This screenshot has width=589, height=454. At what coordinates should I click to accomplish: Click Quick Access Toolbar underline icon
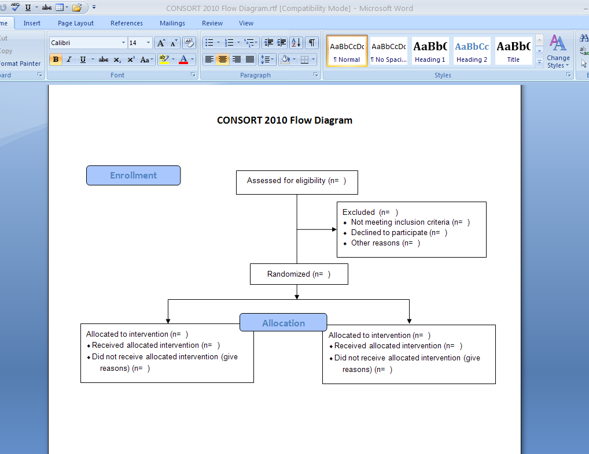[28, 8]
